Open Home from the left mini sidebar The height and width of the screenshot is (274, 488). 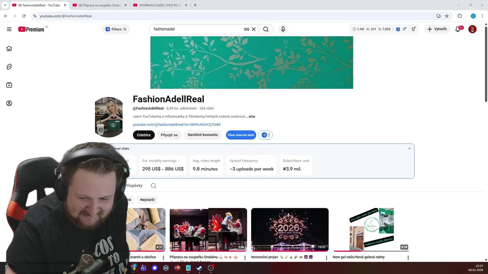[9, 48]
